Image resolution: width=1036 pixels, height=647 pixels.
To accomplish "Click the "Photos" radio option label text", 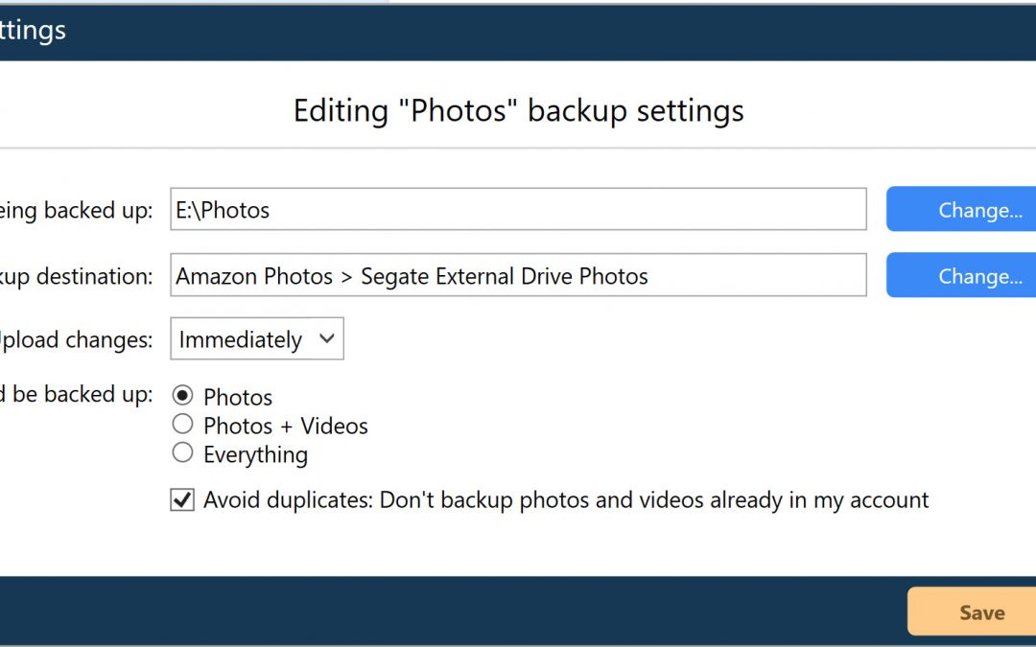I will pyautogui.click(x=238, y=397).
